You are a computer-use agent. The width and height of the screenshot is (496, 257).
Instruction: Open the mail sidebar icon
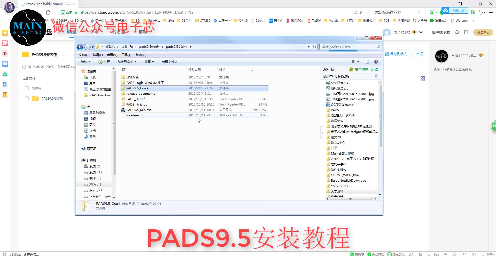5,64
